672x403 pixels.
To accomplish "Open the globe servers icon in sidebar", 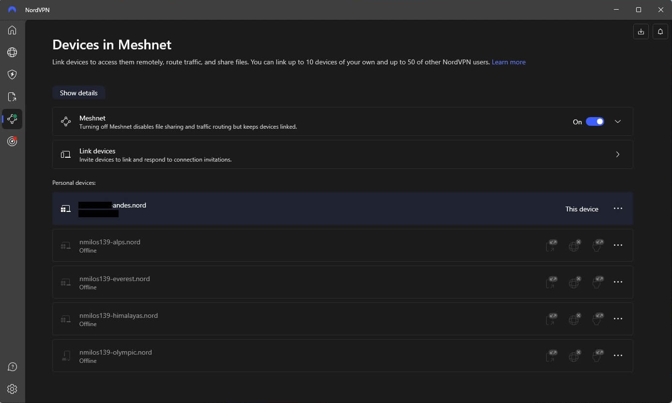I will point(12,52).
